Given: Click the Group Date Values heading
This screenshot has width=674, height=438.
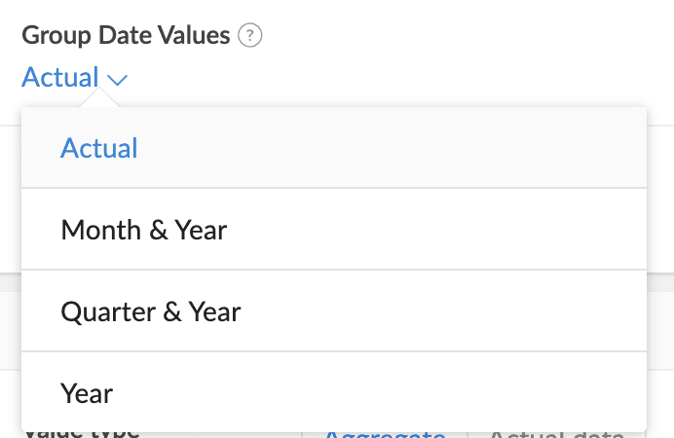Looking at the screenshot, I should (126, 37).
